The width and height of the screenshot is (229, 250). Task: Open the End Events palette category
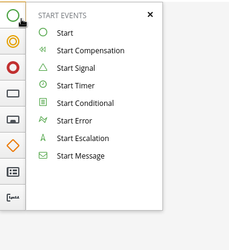[13, 67]
